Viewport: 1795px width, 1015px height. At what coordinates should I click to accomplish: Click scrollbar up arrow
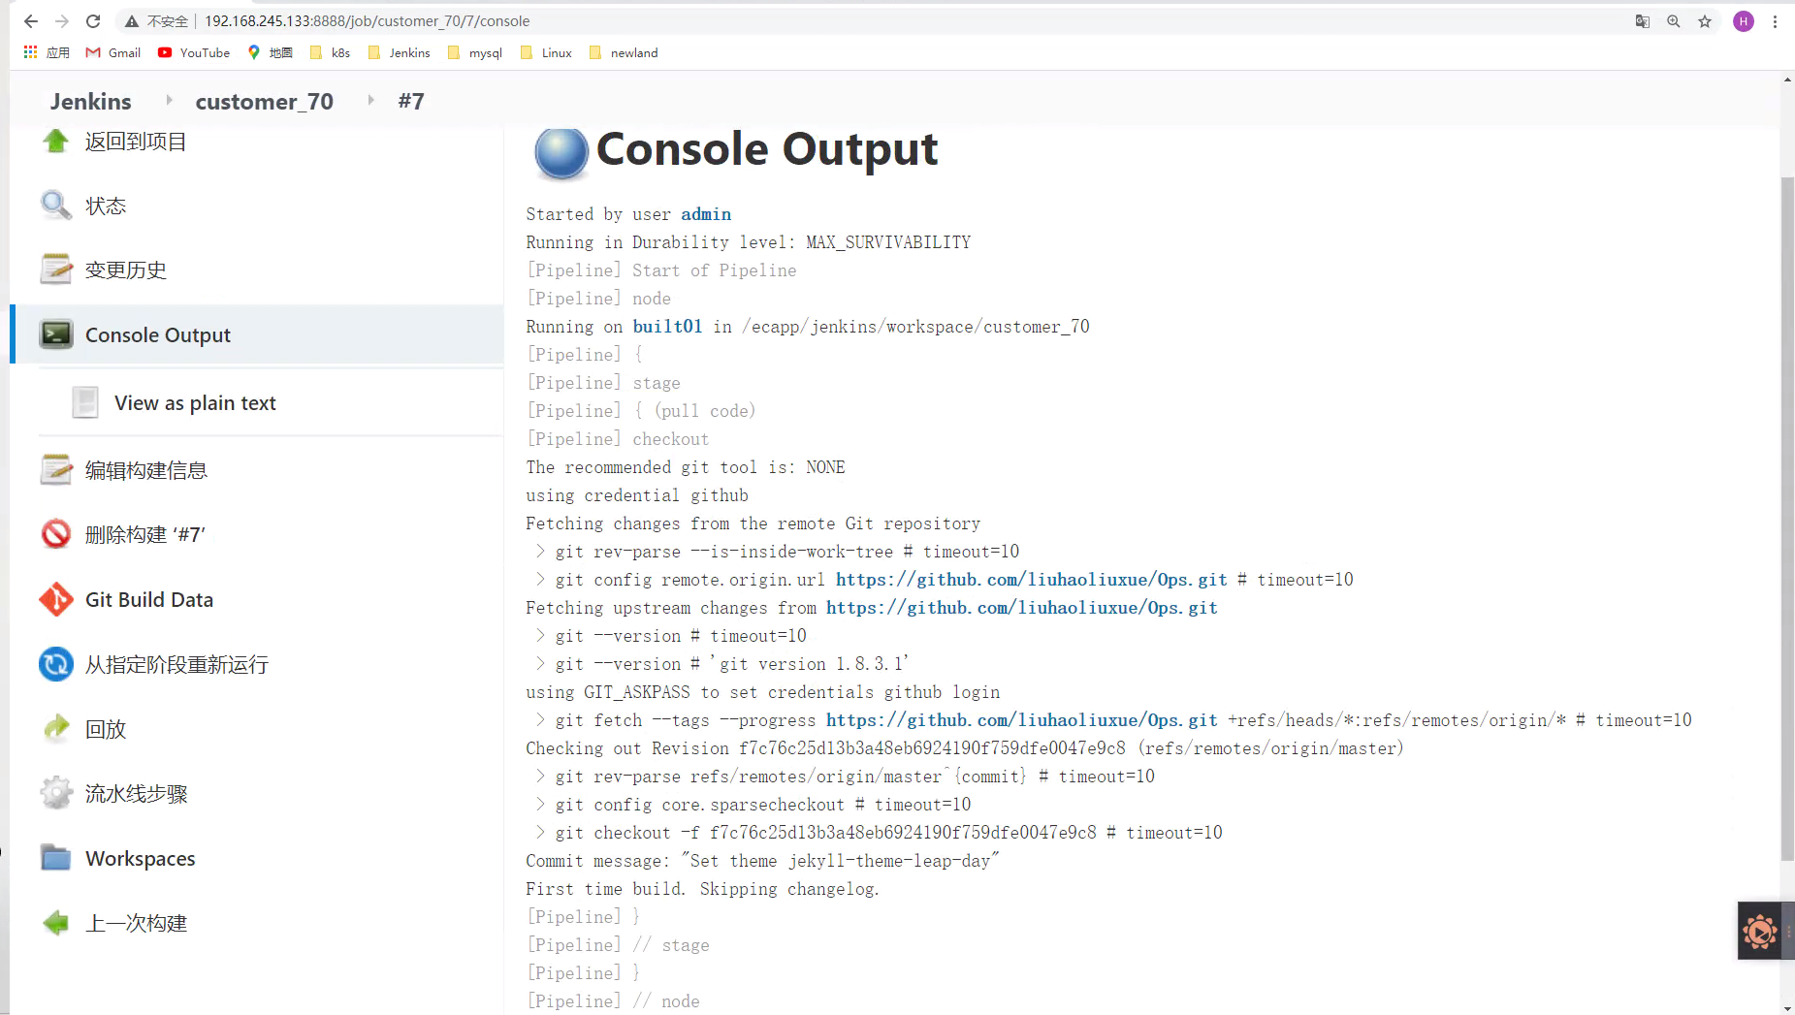[x=1787, y=79]
